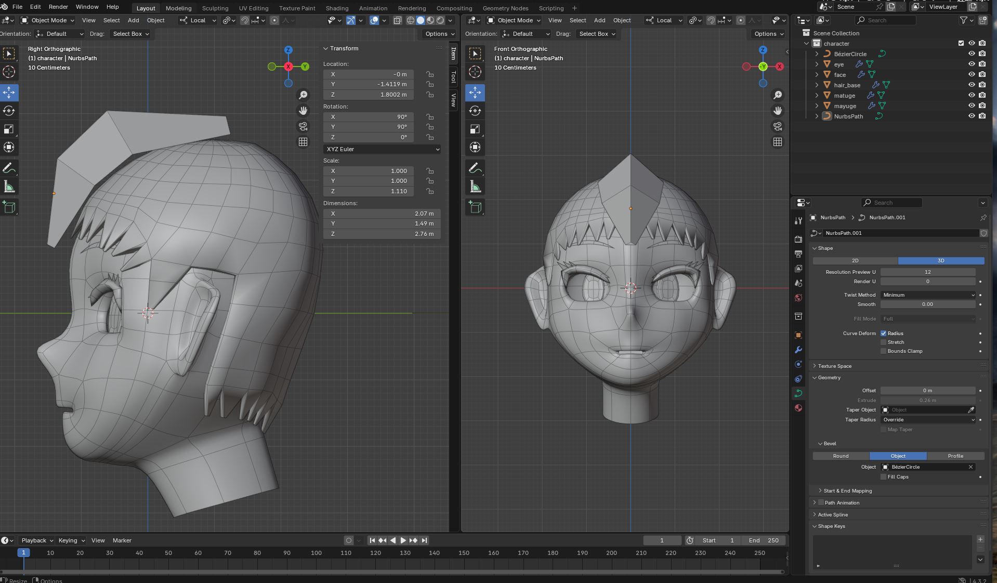
Task: Set curve shape to 2D
Action: click(x=855, y=261)
